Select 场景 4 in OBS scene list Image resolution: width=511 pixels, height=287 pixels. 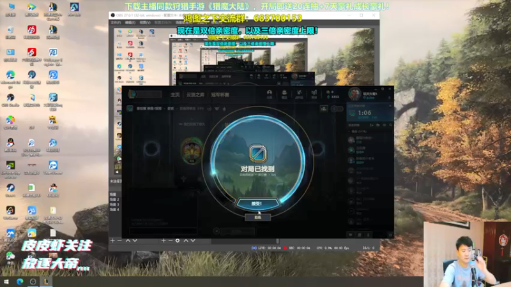[114, 210]
